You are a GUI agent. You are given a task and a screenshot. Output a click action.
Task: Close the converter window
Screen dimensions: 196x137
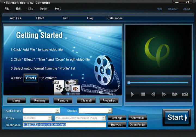coord(188,2)
